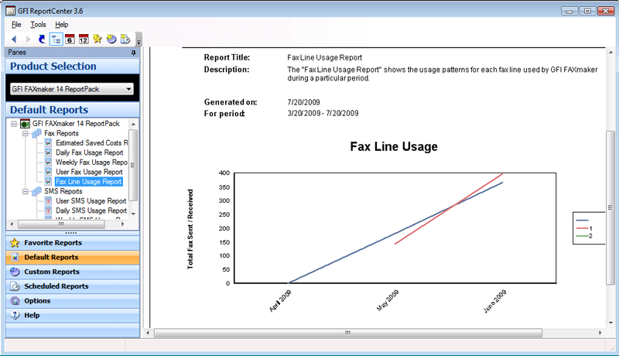Image resolution: width=619 pixels, height=356 pixels.
Task: Click tree scroll up arrow
Action: click(133, 124)
